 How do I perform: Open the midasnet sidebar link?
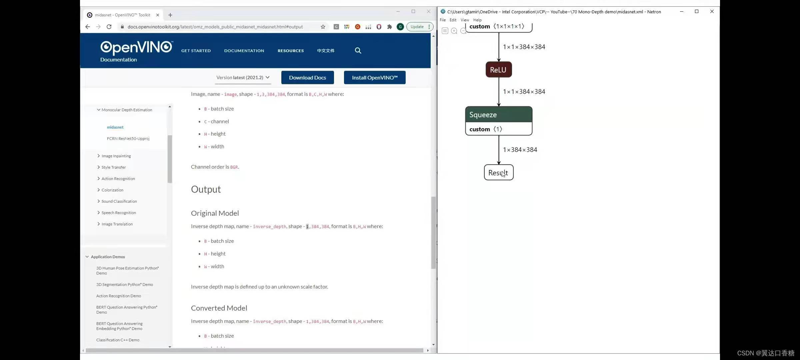click(115, 127)
